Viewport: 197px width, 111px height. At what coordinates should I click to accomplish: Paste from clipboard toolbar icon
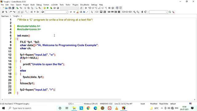[32, 8]
